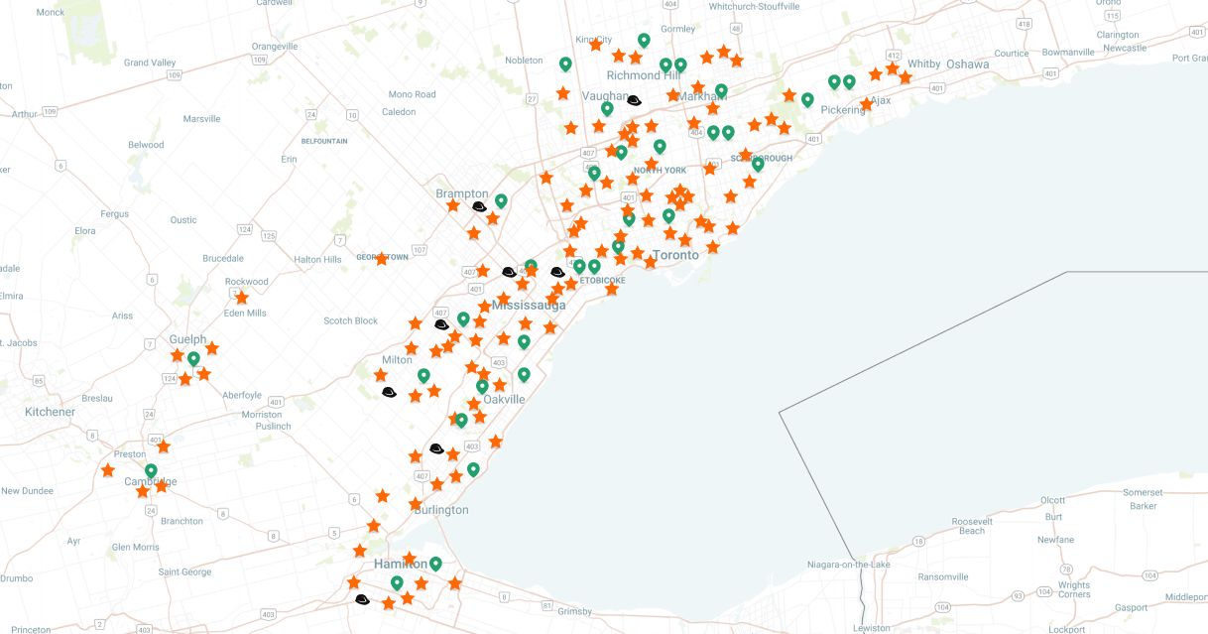Select the black hat marker beside Vaughan
This screenshot has height=634, width=1208.
(634, 100)
